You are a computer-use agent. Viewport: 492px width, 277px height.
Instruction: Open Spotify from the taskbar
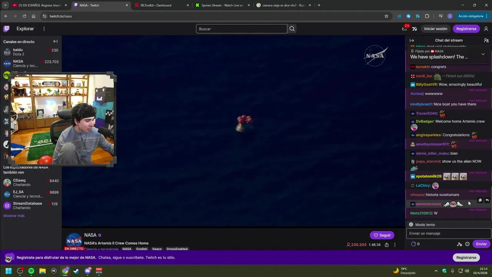(x=31, y=271)
